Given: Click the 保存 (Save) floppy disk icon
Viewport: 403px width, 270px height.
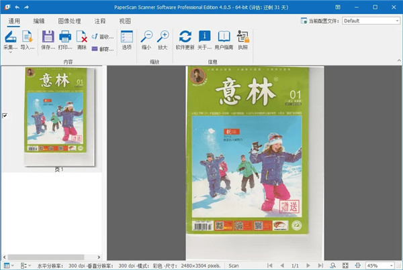Looking at the screenshot, I should coord(48,36).
